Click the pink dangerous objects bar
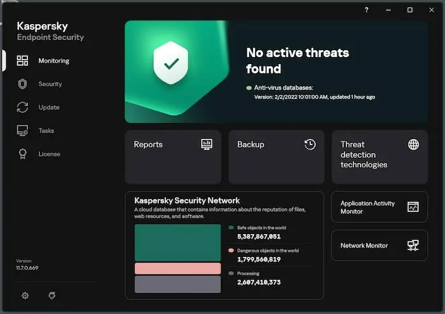Screen dimensions: 445x314 click(x=177, y=268)
